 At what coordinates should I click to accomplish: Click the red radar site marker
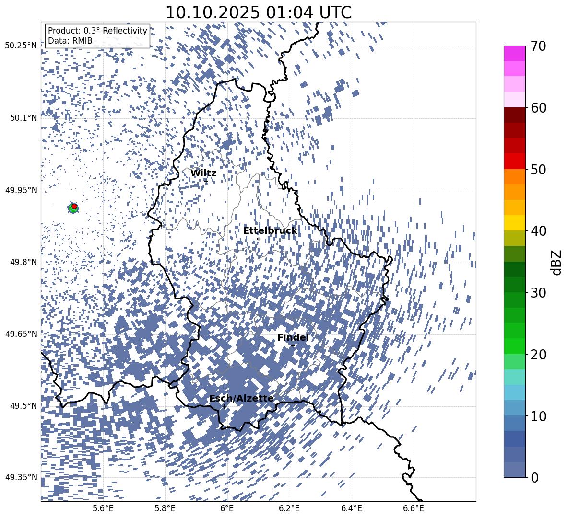(74, 207)
